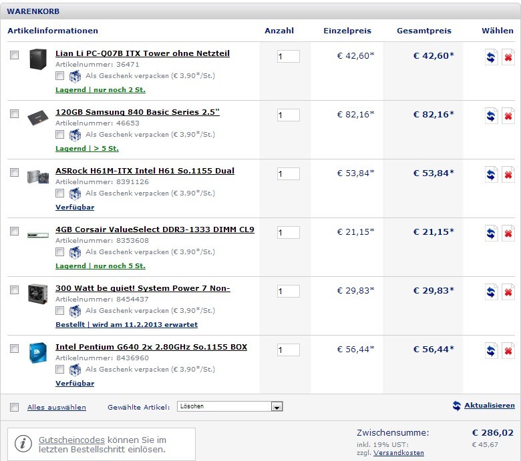This screenshot has height=461, width=521.
Task: Select the Samsung 840 item checkbox
Action: point(14,113)
